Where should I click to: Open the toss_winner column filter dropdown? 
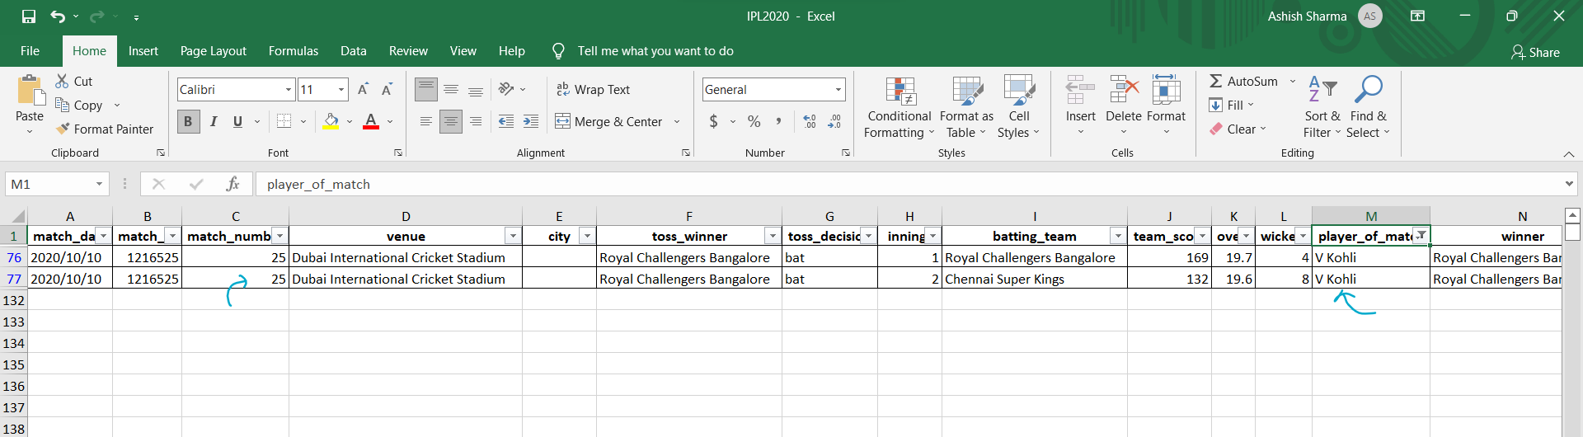pyautogui.click(x=773, y=236)
